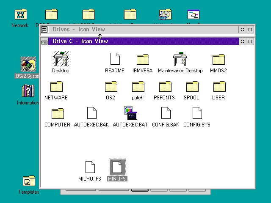
Task: Select the MICRO.IFS file icon
Action: (x=90, y=167)
